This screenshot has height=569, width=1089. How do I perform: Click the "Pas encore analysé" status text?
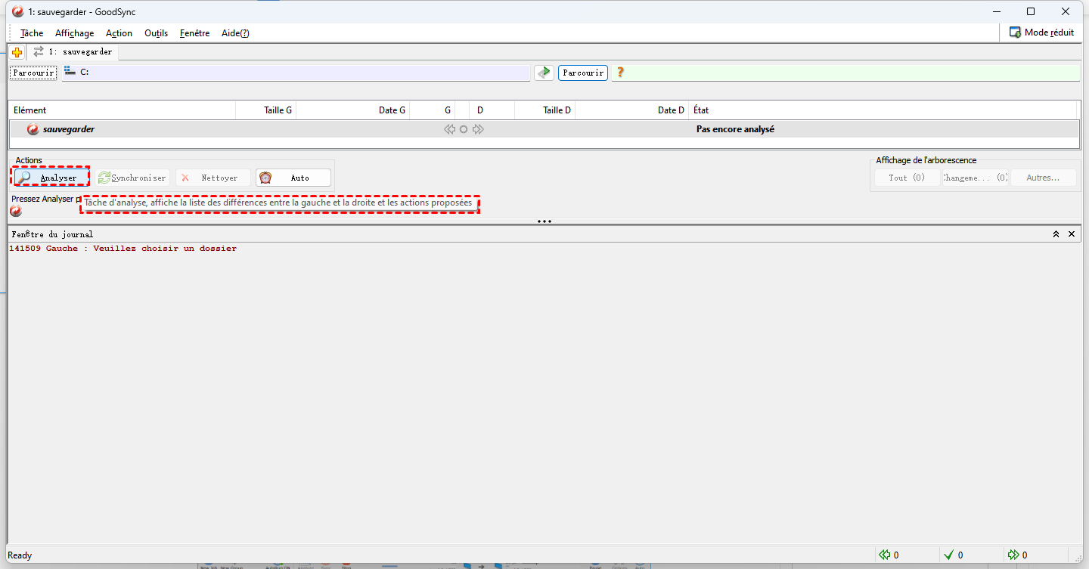pyautogui.click(x=735, y=129)
